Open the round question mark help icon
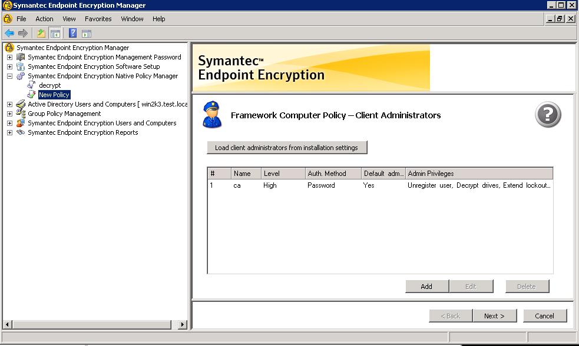The height and width of the screenshot is (346, 579). [x=548, y=114]
